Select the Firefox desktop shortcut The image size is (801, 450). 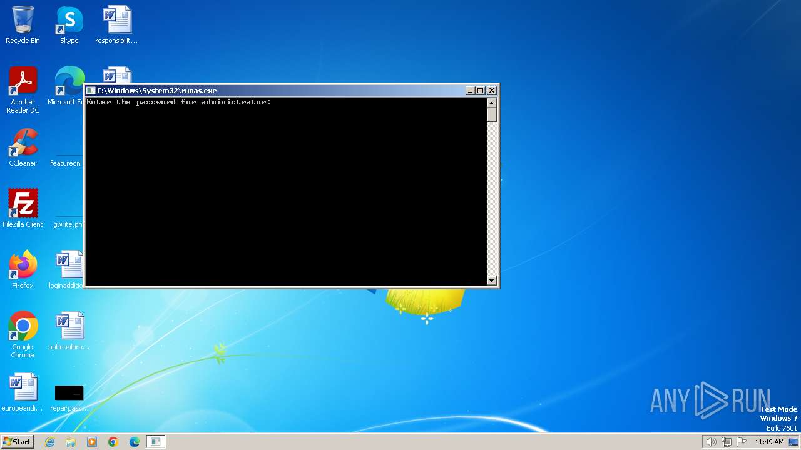click(x=23, y=270)
